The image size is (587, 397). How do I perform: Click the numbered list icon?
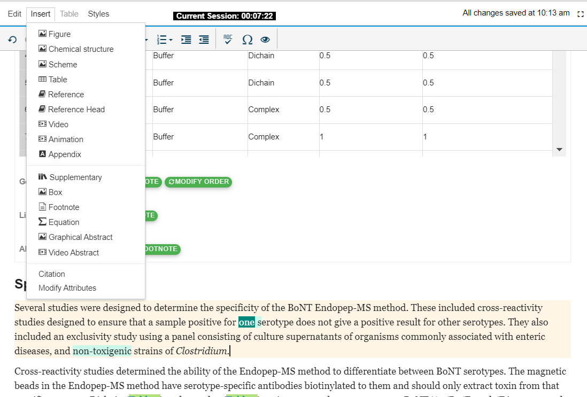[162, 40]
